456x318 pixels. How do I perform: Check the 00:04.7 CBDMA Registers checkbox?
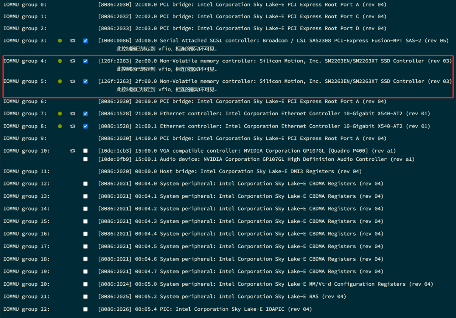point(86,272)
